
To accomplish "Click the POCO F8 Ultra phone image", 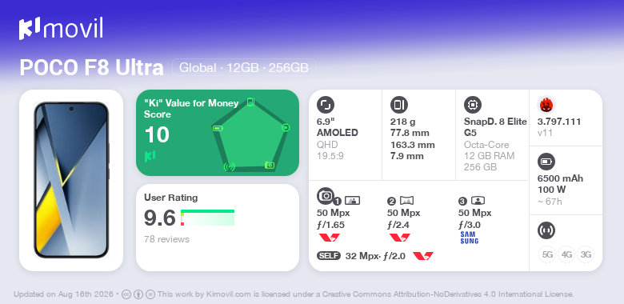I will pyautogui.click(x=71, y=180).
